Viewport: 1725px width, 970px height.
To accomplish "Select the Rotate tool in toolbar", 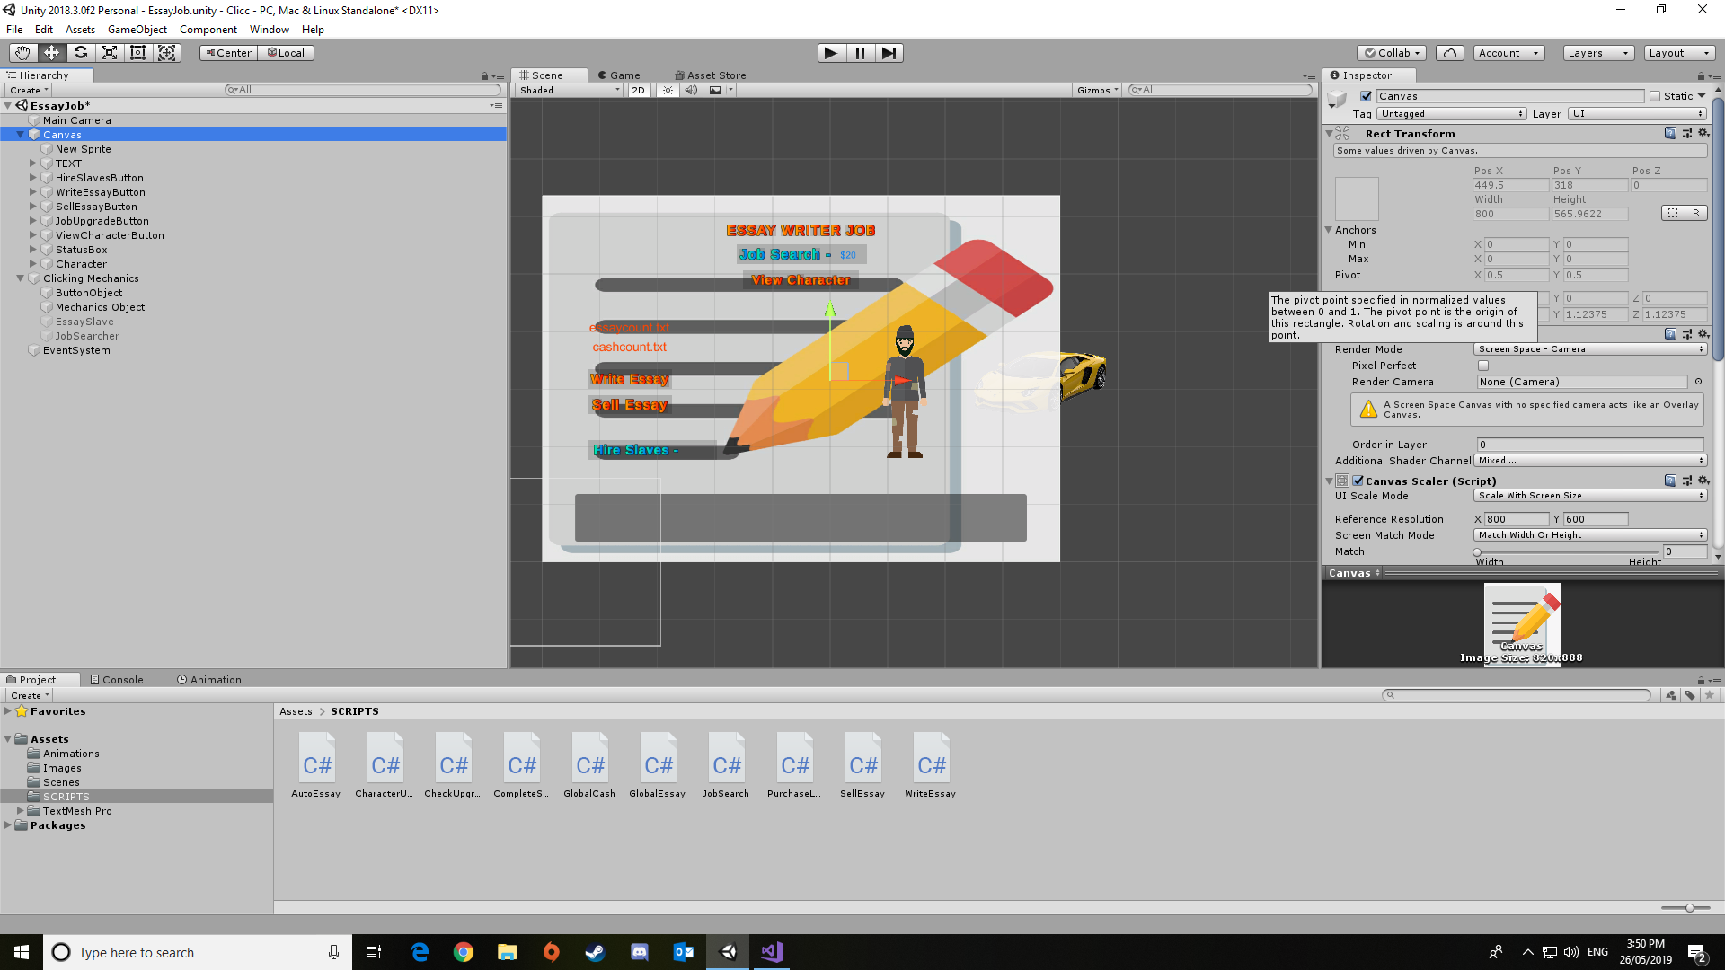I will [x=80, y=53].
